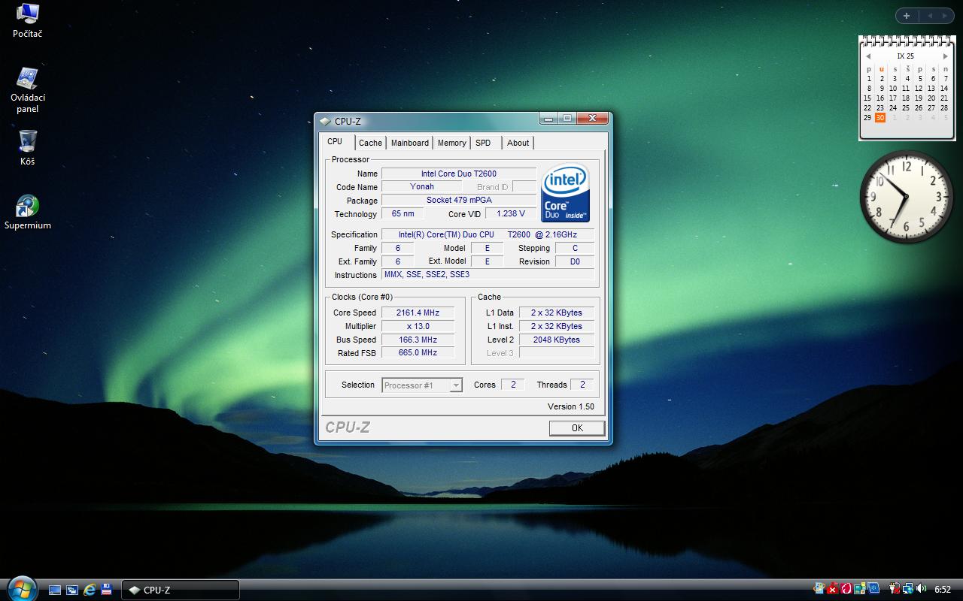
Task: Click the Threads count value
Action: 582,385
